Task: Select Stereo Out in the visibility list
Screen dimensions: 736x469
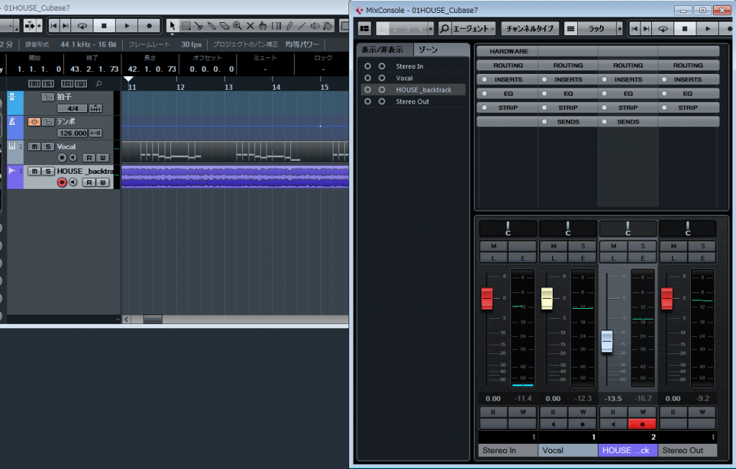Action: (x=413, y=101)
